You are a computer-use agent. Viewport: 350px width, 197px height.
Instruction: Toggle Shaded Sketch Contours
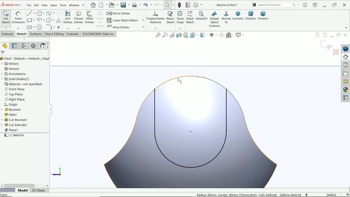214,19
